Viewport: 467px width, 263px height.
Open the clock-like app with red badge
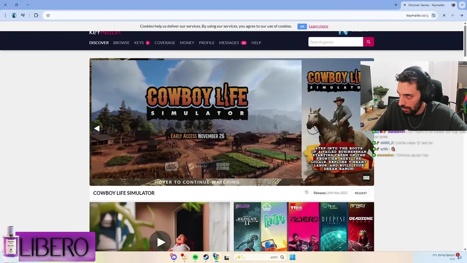(x=184, y=257)
